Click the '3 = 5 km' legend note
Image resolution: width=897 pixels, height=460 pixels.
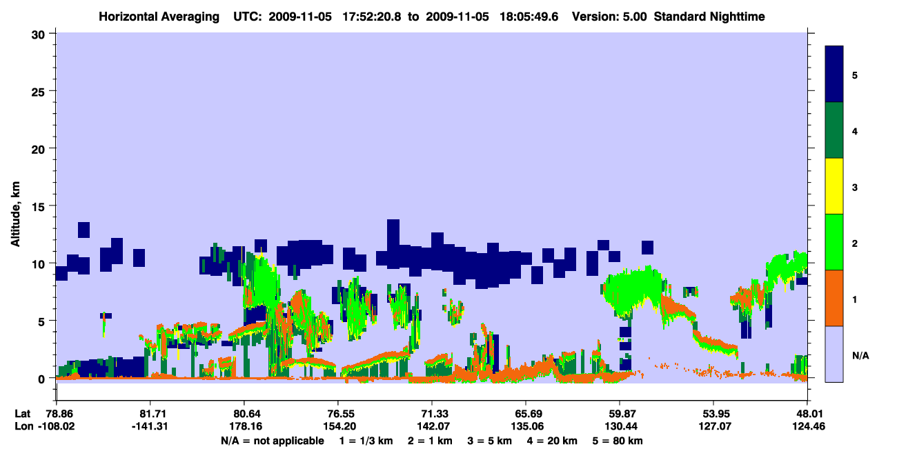[490, 441]
